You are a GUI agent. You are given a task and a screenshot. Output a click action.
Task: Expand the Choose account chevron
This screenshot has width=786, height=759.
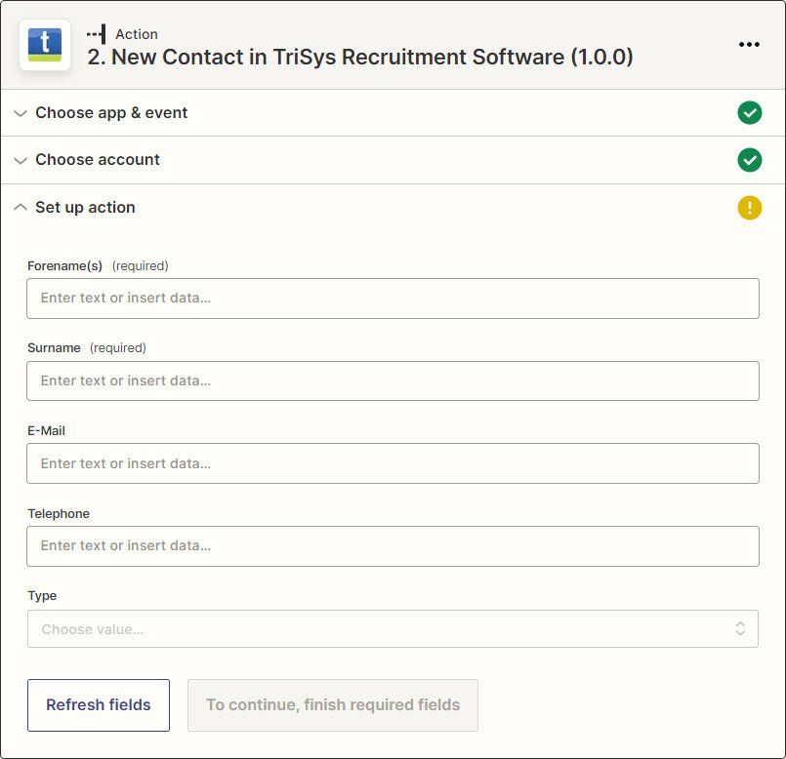pos(21,160)
